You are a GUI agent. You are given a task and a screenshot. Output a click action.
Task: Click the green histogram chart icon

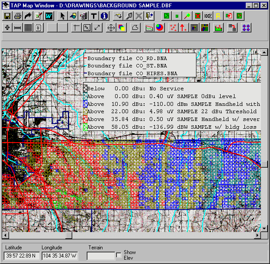(x=219, y=28)
